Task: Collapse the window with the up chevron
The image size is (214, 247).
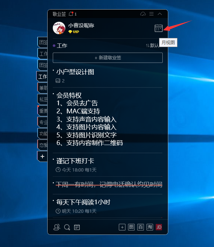Action: click(x=160, y=14)
